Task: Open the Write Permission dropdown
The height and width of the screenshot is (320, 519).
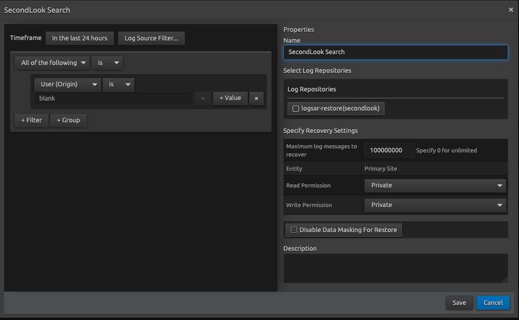Action: (435, 205)
